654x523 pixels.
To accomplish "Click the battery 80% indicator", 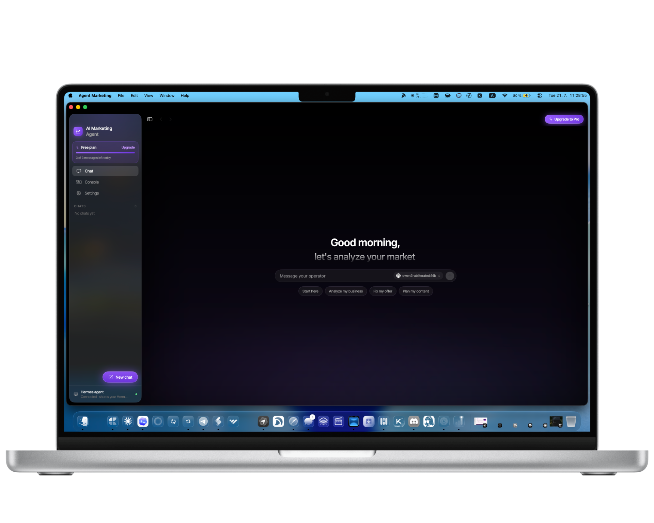I will (x=522, y=96).
